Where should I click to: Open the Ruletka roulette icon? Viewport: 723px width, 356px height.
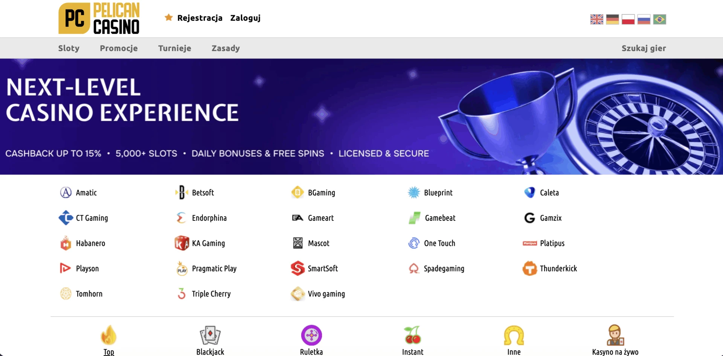click(x=311, y=335)
